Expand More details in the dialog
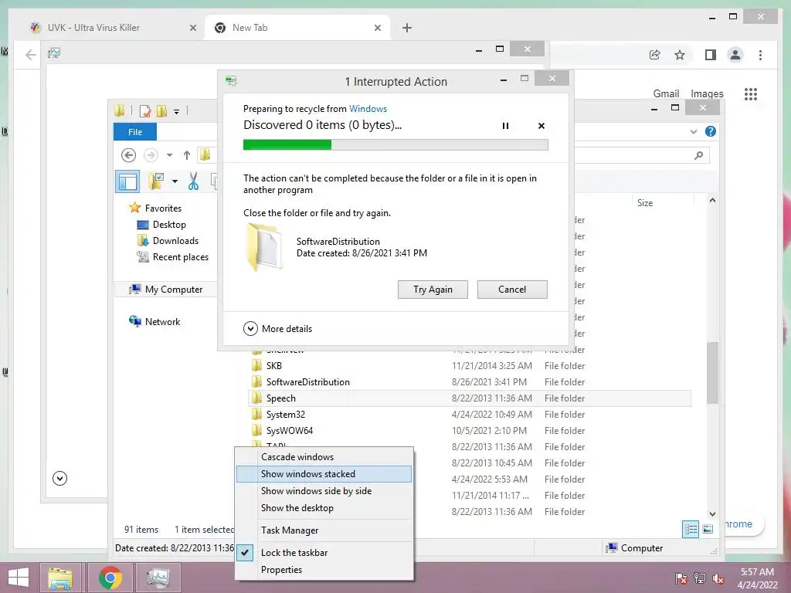Screen dimensions: 791x593 (277, 329)
